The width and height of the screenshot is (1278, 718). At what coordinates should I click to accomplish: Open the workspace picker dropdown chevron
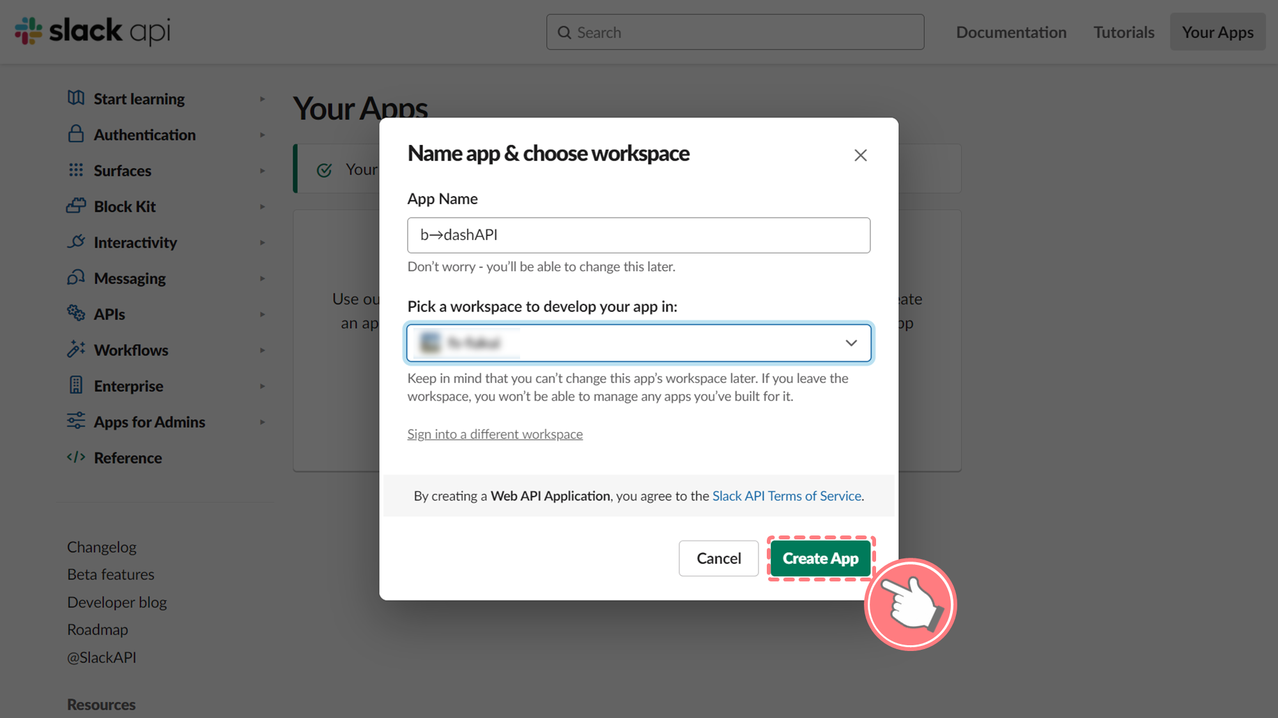pyautogui.click(x=851, y=343)
